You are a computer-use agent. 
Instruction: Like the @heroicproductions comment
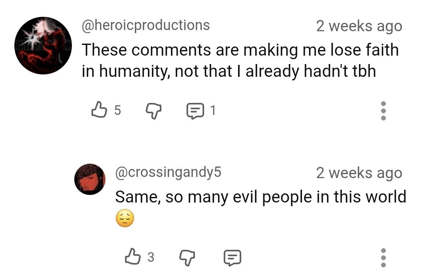(x=99, y=110)
